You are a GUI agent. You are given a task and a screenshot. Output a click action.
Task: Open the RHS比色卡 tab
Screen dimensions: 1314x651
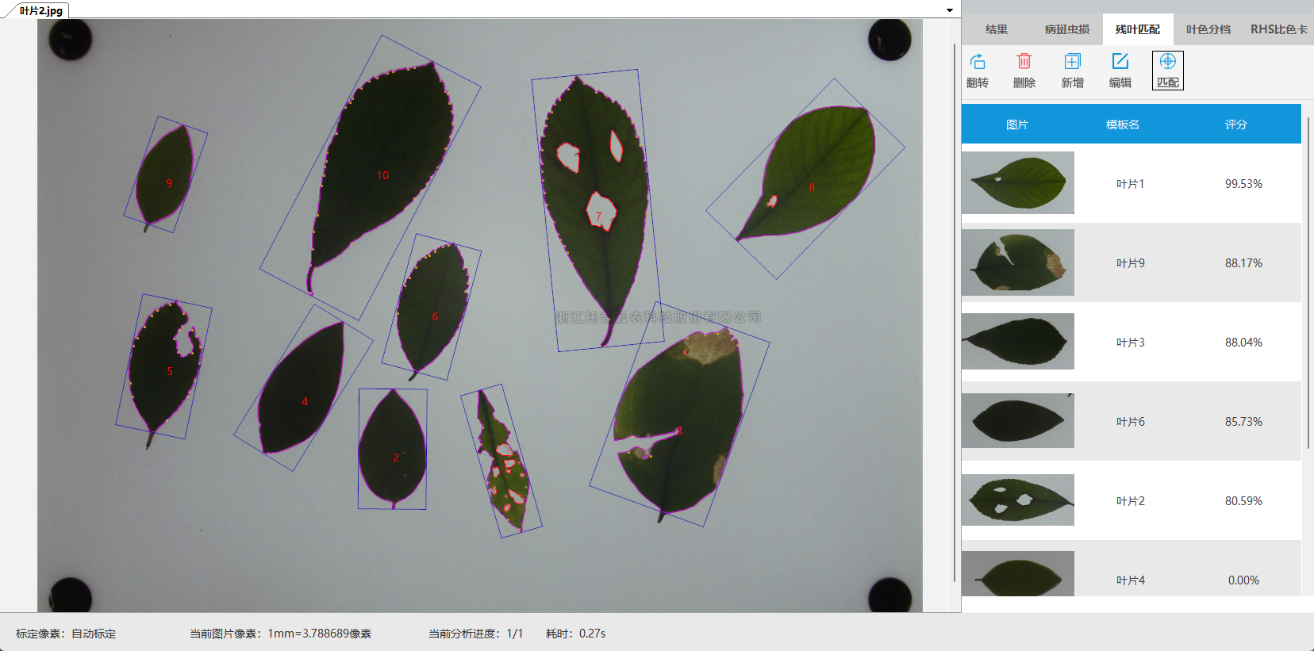click(x=1277, y=29)
